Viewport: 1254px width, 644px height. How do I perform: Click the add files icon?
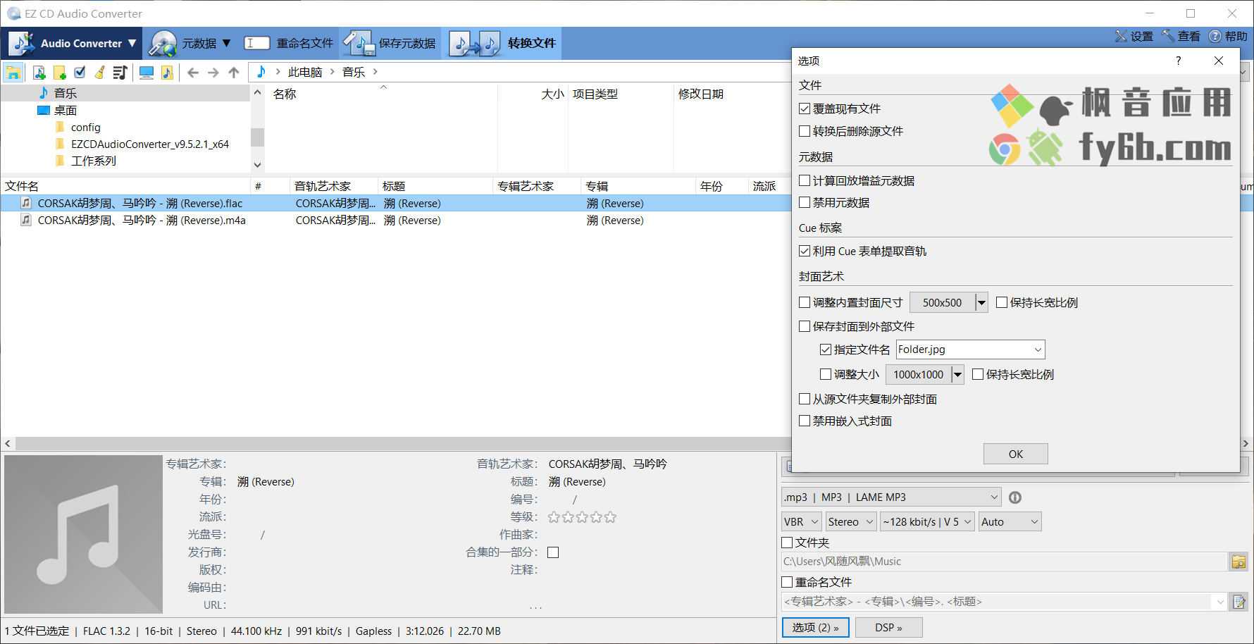pos(39,72)
